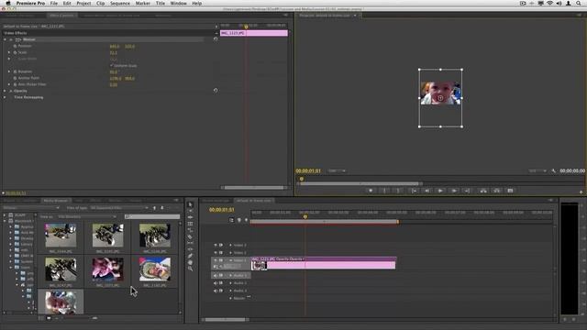The width and height of the screenshot is (587, 330).
Task: Select the Slip tool
Action: click(x=190, y=243)
